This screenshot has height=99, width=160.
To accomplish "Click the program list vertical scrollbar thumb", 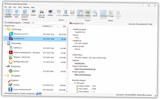I will point(67,49).
